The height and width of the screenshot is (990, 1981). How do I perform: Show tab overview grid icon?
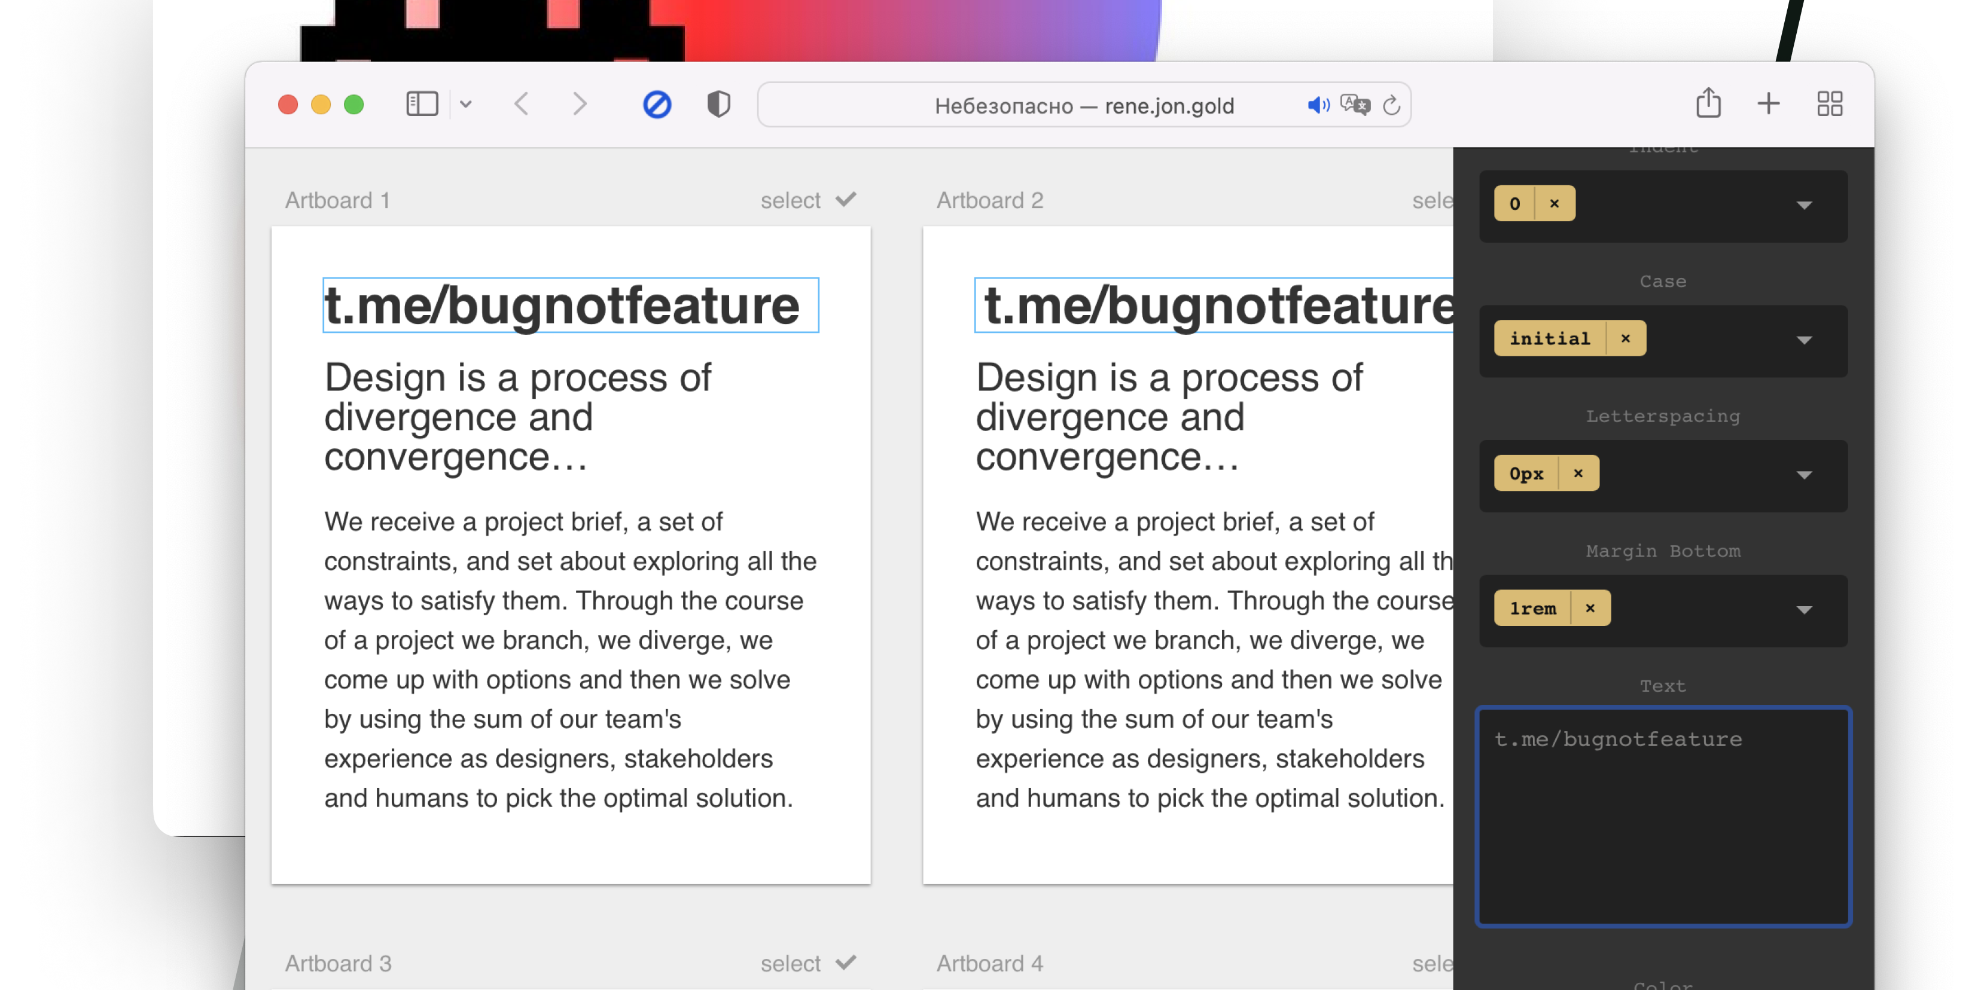[x=1830, y=104]
